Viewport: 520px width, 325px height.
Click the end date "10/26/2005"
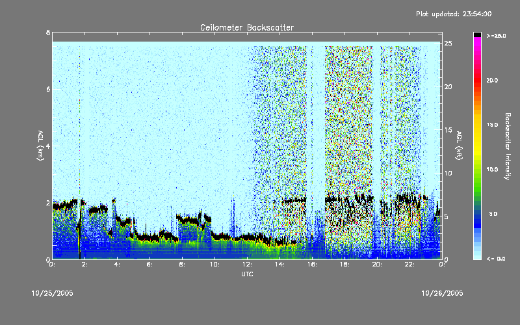(x=442, y=293)
